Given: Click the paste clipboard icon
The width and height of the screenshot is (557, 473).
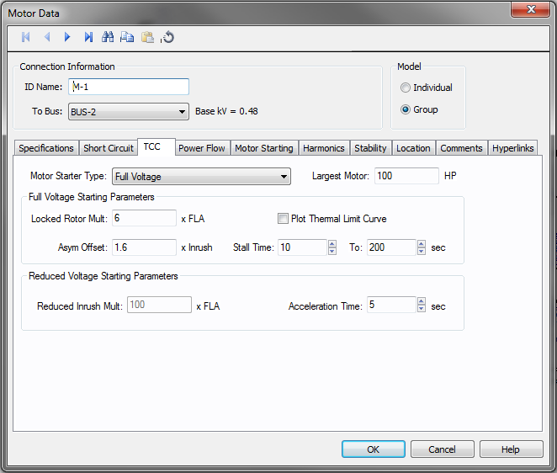Looking at the screenshot, I should (x=147, y=37).
